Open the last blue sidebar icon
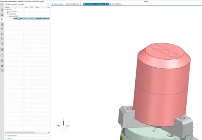This screenshot has width=202, height=140. click(x=2, y=70)
